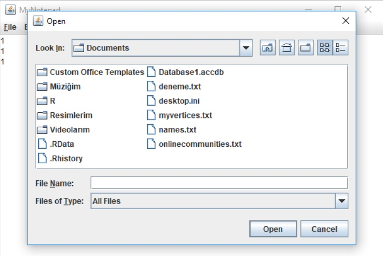Click the File Name input field
383x256 pixels.
pyautogui.click(x=219, y=183)
